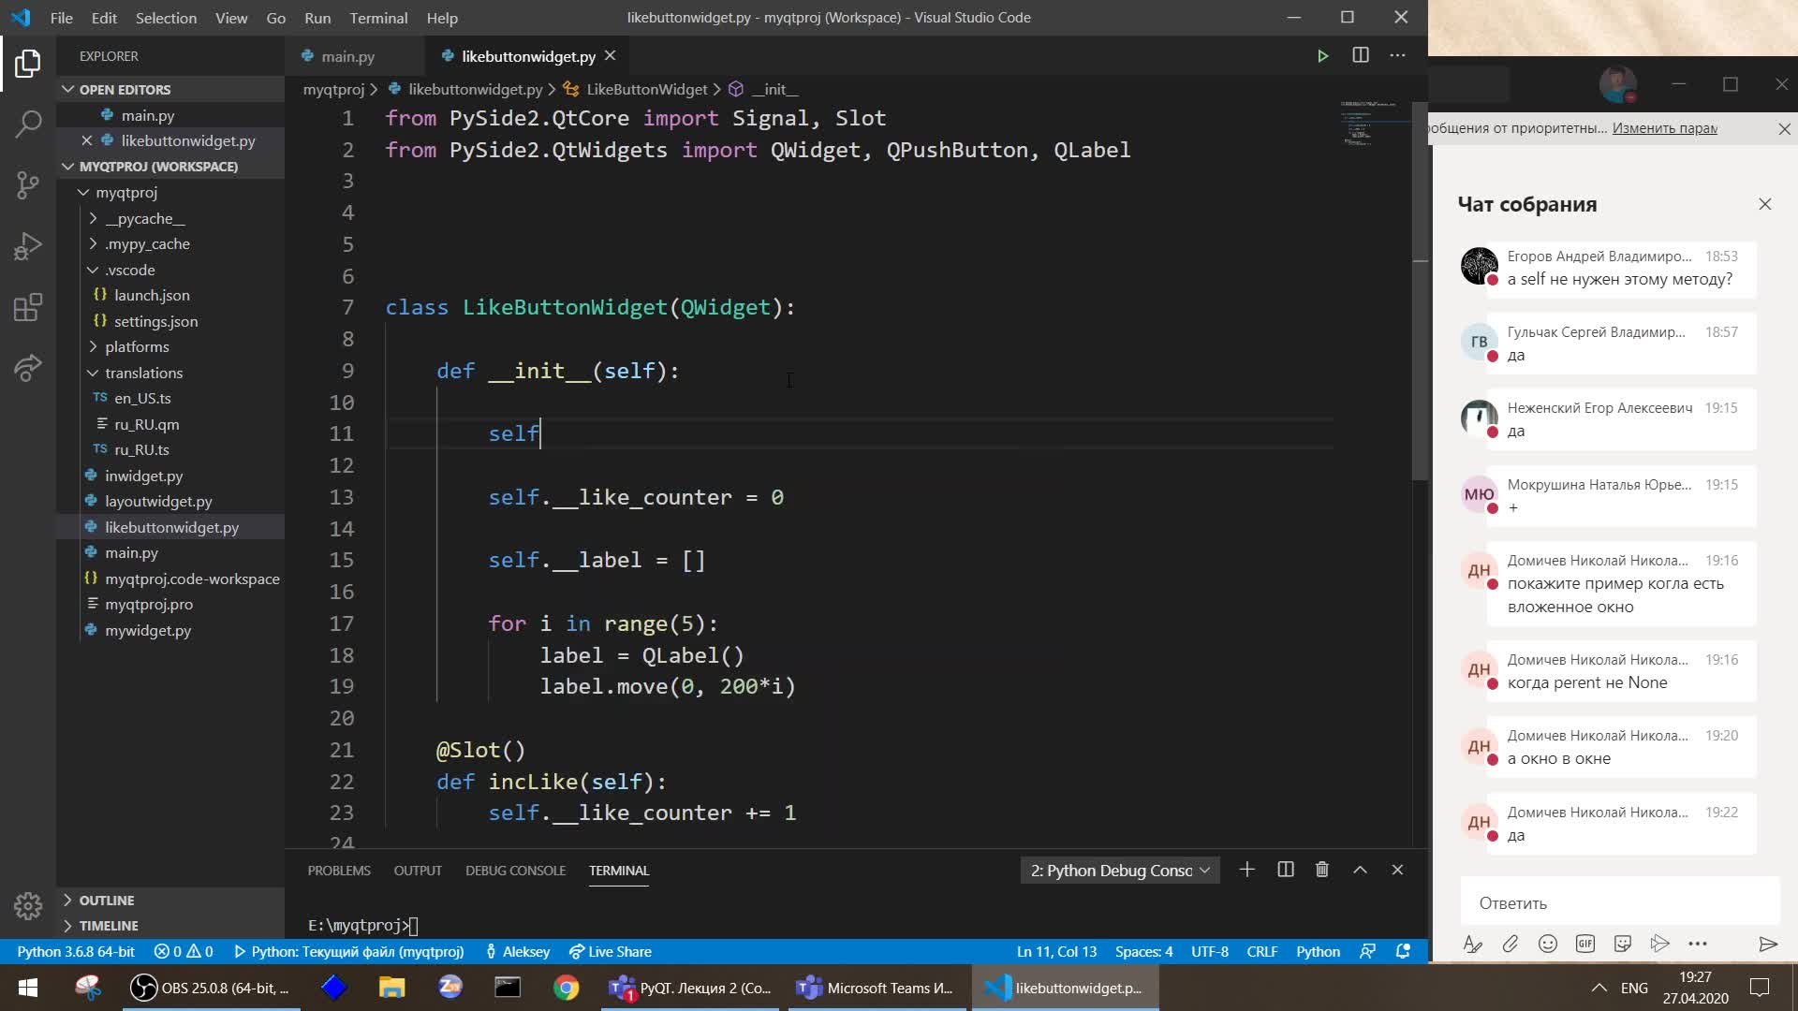Open the Manage gear settings menu
Image resolution: width=1798 pixels, height=1011 pixels.
point(28,905)
